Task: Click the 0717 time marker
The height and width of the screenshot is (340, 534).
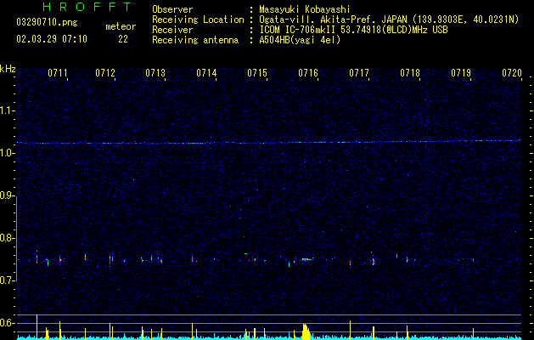Action: pyautogui.click(x=359, y=73)
